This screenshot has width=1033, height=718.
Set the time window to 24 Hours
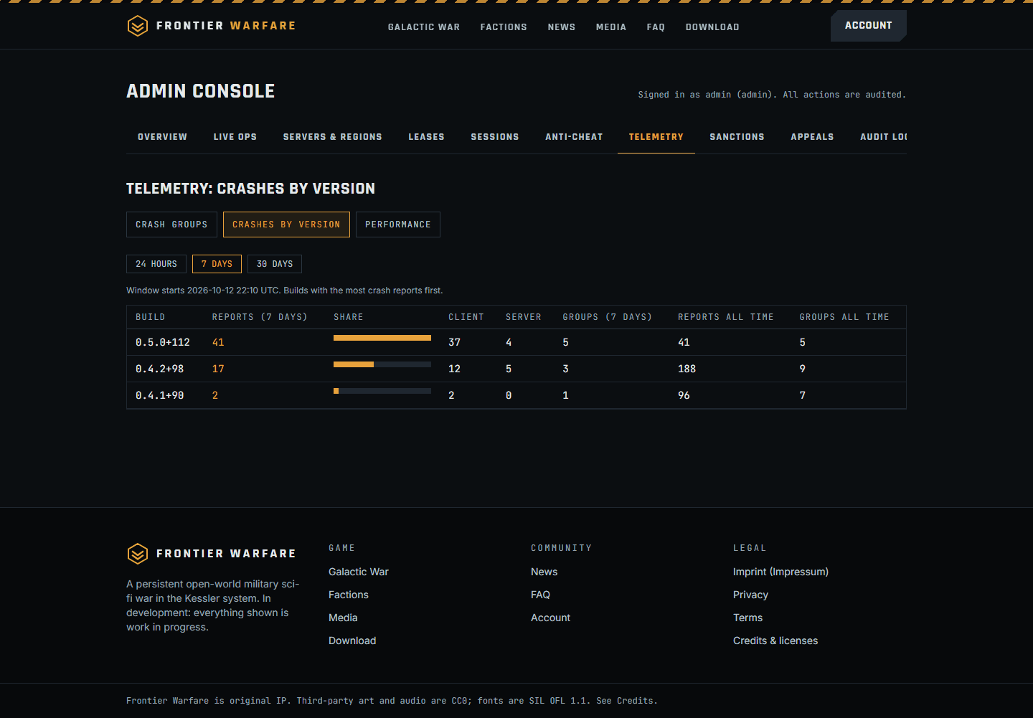click(x=156, y=264)
